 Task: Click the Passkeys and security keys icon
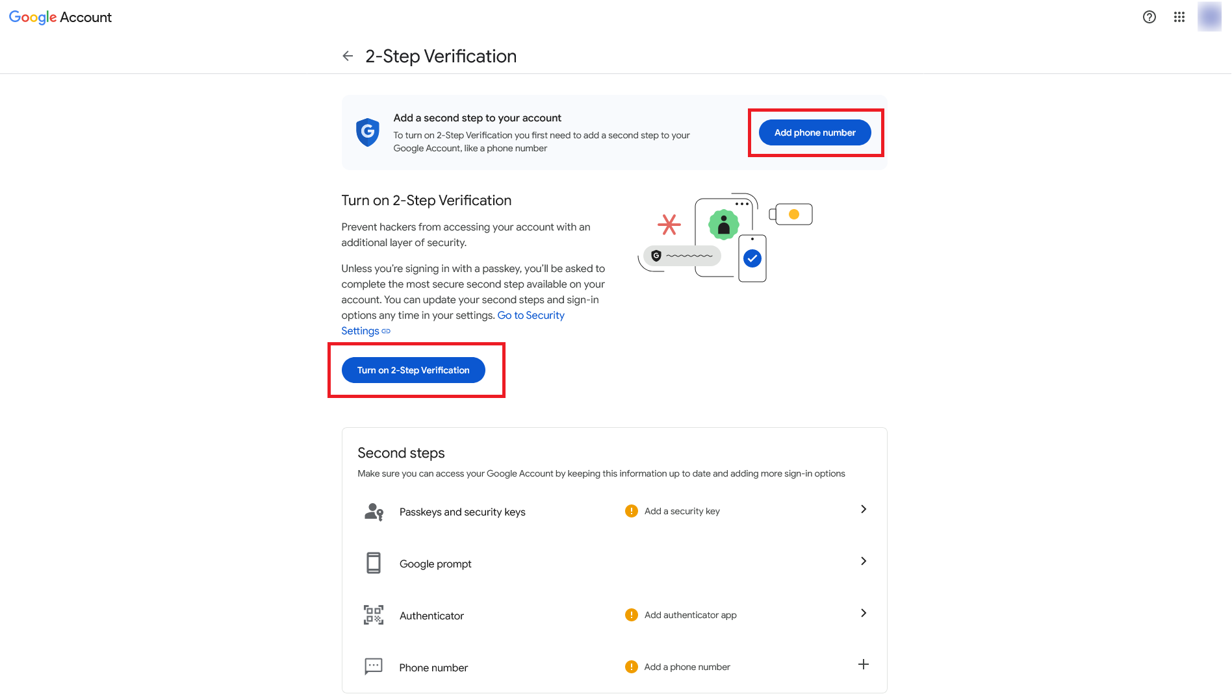point(374,512)
